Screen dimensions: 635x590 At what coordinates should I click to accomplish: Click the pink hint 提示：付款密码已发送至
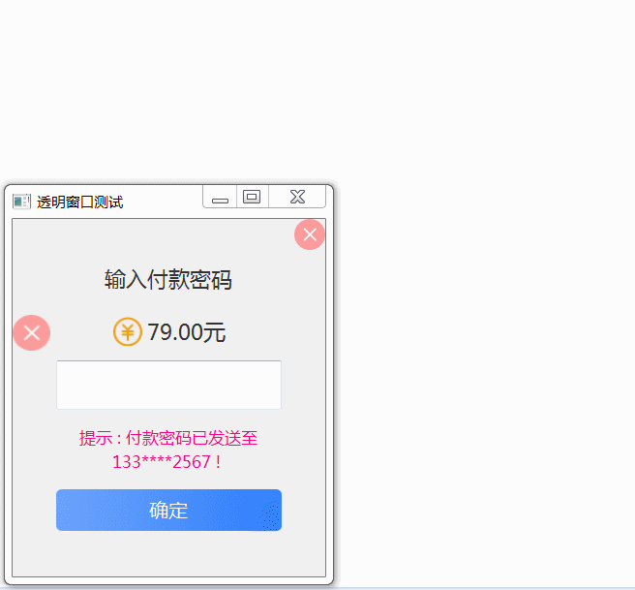pyautogui.click(x=168, y=438)
